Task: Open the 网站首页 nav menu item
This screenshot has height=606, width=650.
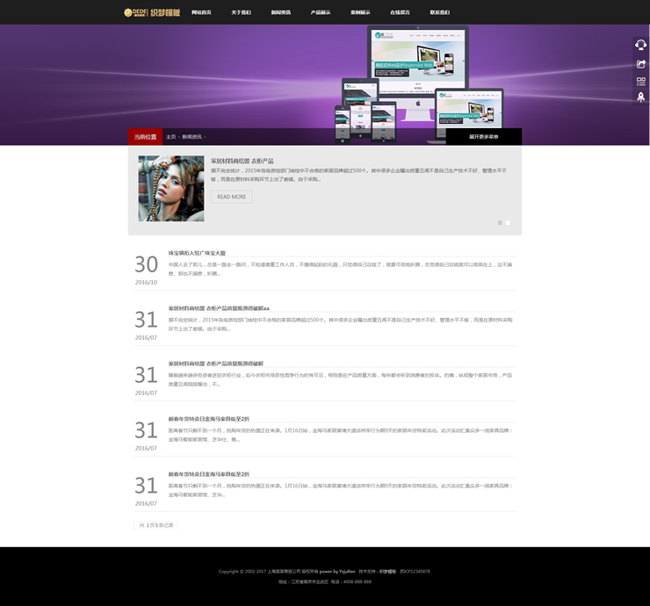Action: pyautogui.click(x=201, y=12)
